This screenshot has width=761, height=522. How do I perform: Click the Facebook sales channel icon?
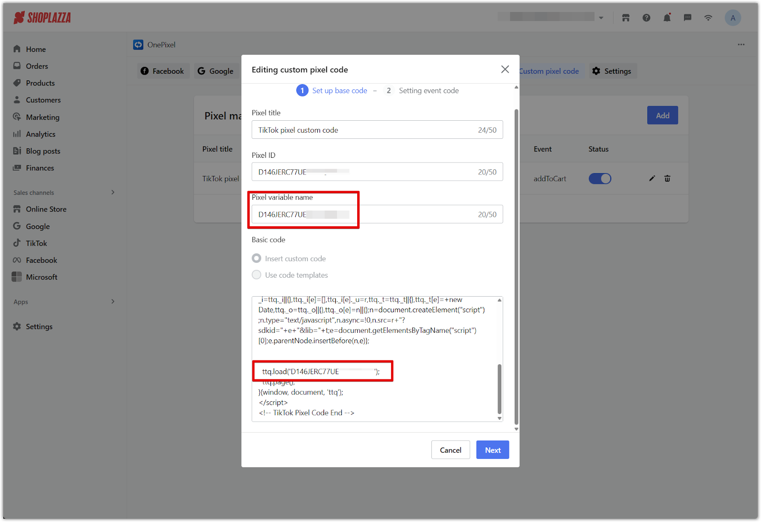click(x=17, y=260)
